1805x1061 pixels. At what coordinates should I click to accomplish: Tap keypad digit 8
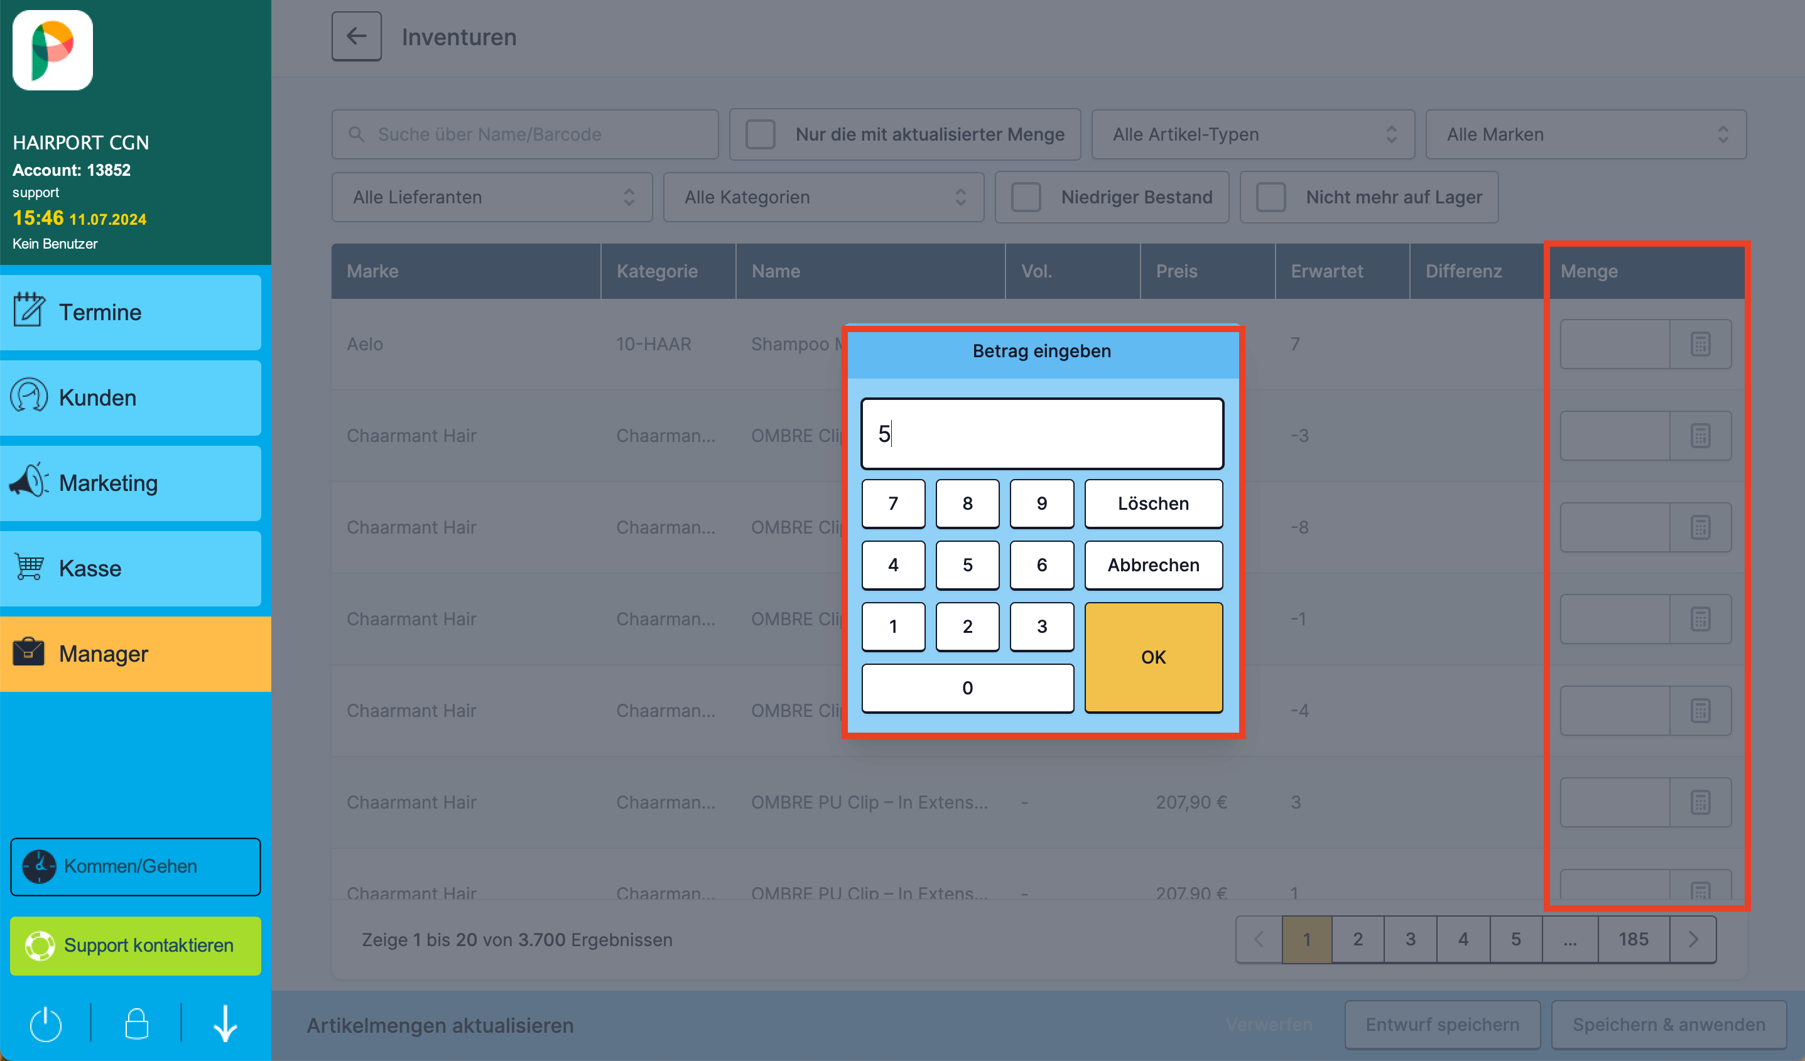point(968,504)
